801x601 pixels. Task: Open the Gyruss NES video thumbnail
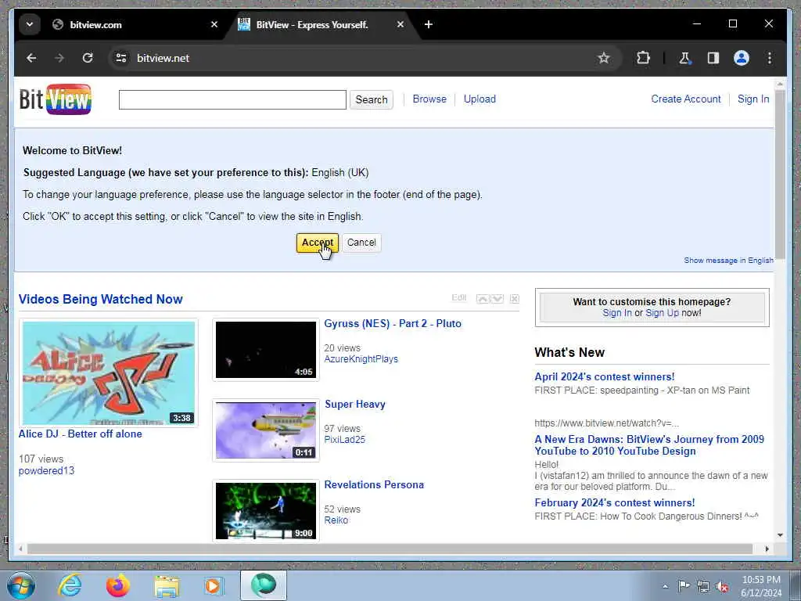pos(266,350)
